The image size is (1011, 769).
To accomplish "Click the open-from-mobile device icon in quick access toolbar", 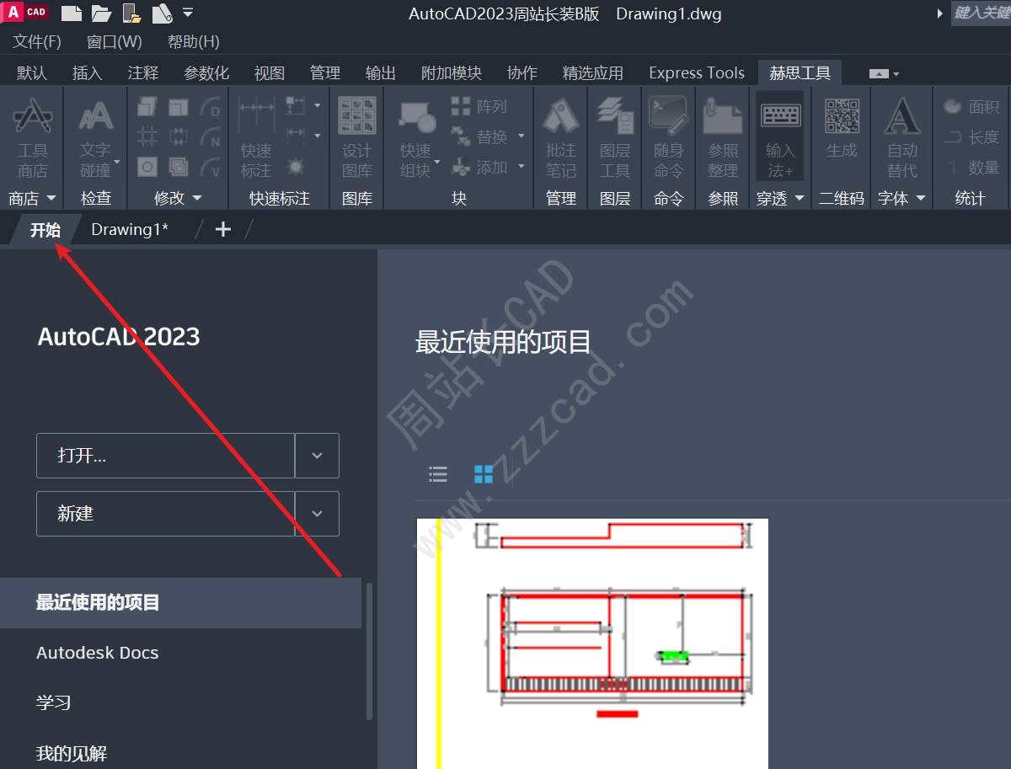I will click(x=131, y=13).
